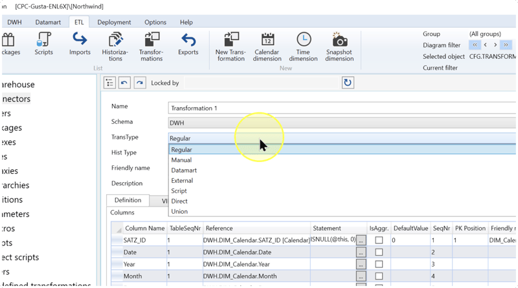The height and width of the screenshot is (288, 518).
Task: Open the Datamart ribbon tab
Action: pos(48,22)
